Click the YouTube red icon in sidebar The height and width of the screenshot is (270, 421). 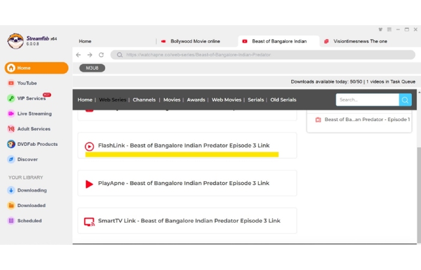(11, 83)
